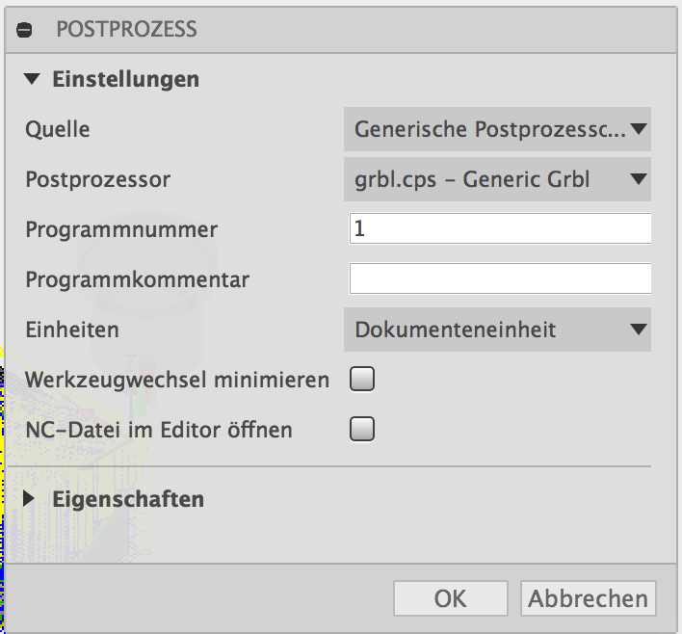The height and width of the screenshot is (634, 682).
Task: Collapse the POSTPROZESS dialog with the minus icon
Action: pos(25,30)
